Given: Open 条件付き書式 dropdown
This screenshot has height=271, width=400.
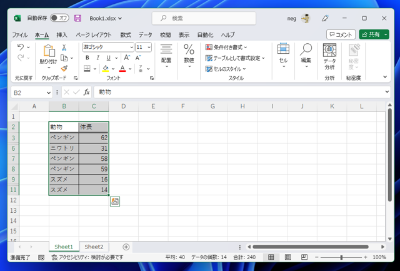Looking at the screenshot, I should pyautogui.click(x=226, y=47).
